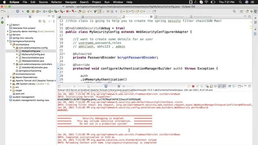The width and height of the screenshot is (258, 145).
Task: Open the Run button dropdown arrow
Action: [x=52, y=12]
